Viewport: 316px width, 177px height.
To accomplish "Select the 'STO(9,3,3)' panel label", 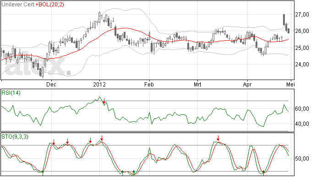I will click(15, 137).
